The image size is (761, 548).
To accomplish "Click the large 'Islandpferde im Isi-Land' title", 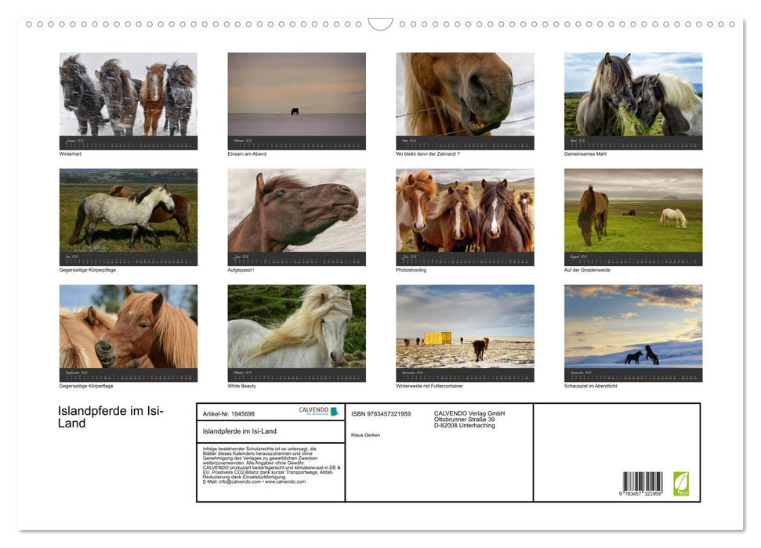I will click(x=111, y=418).
